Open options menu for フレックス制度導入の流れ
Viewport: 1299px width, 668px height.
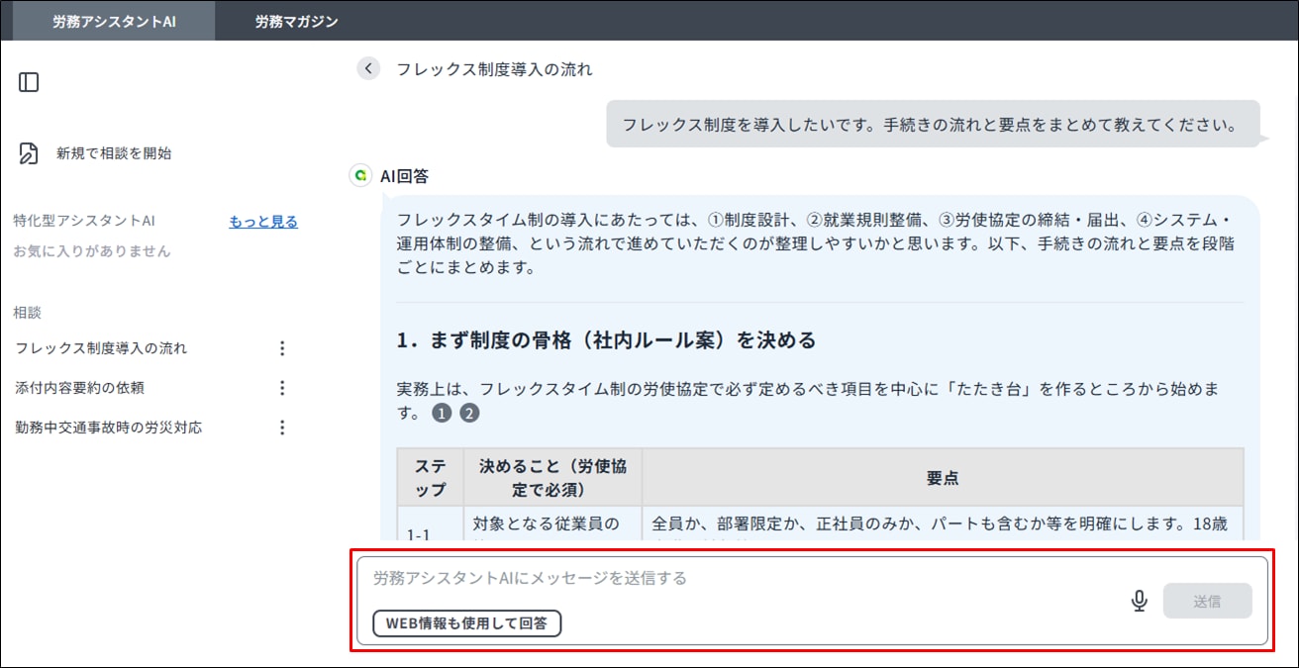coord(282,348)
